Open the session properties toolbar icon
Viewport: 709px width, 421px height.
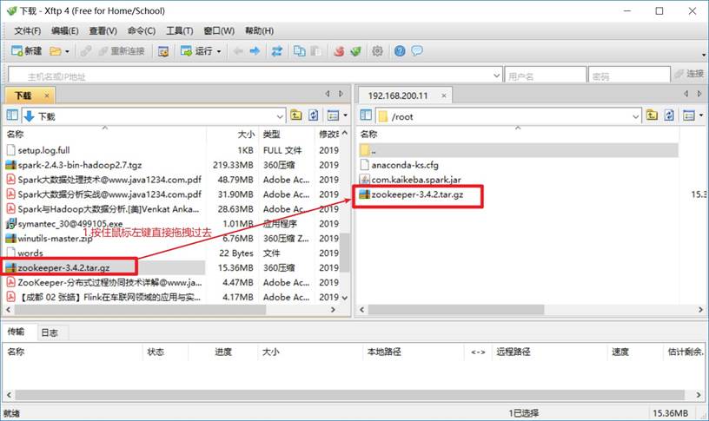(x=163, y=51)
